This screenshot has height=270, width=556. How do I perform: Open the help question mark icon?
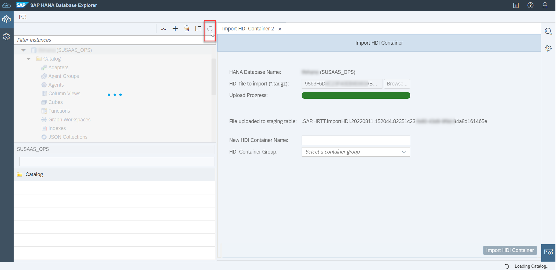pyautogui.click(x=531, y=5)
